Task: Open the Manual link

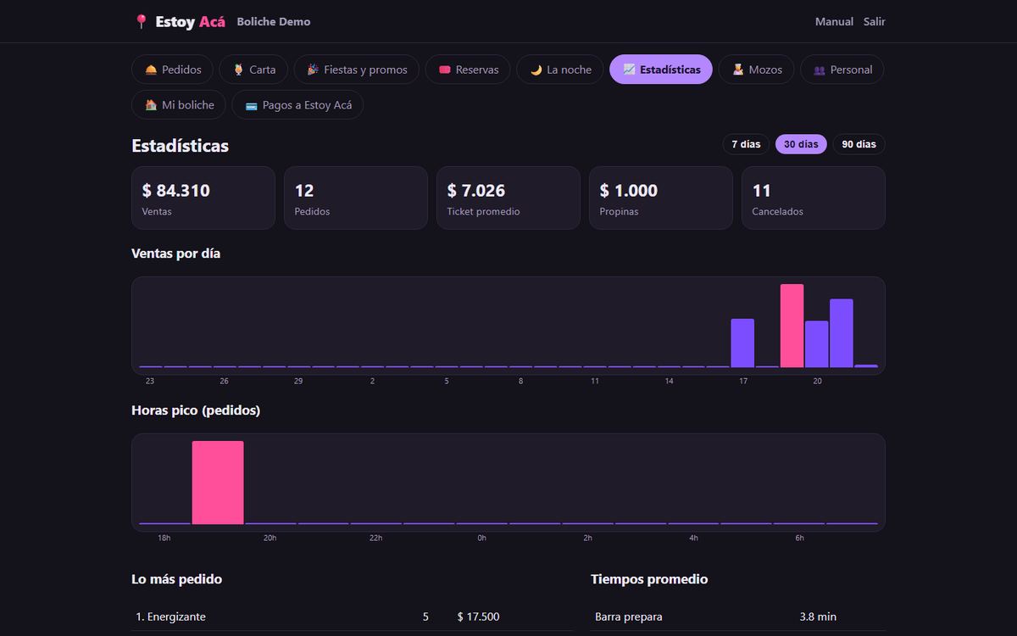Action: (x=834, y=22)
